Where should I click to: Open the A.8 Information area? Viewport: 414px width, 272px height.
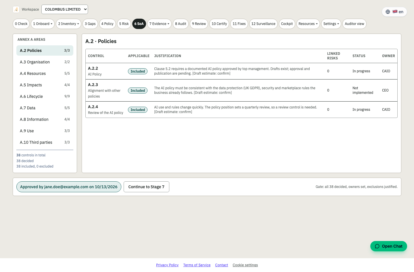(45, 119)
